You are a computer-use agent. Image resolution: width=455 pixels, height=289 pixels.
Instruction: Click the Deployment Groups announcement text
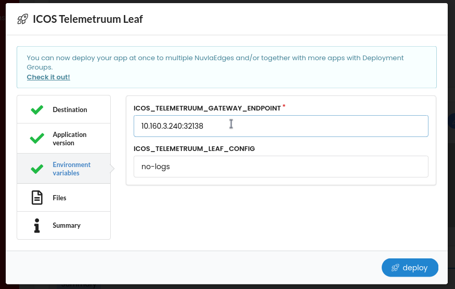(x=215, y=62)
